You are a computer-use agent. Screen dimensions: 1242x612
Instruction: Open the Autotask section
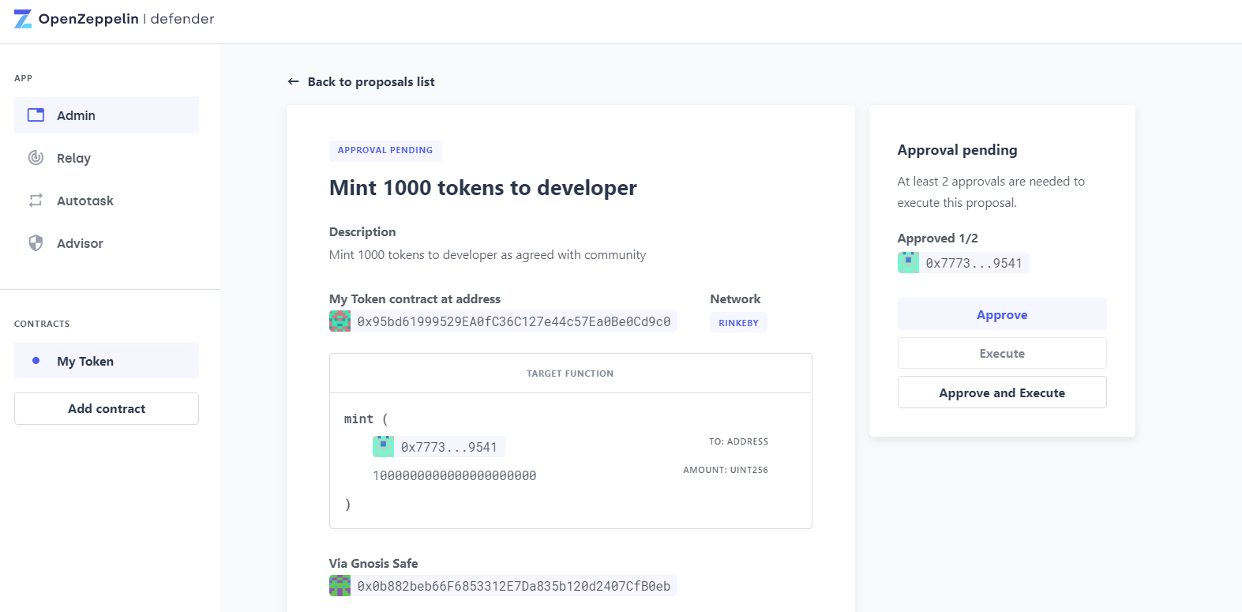107,201
